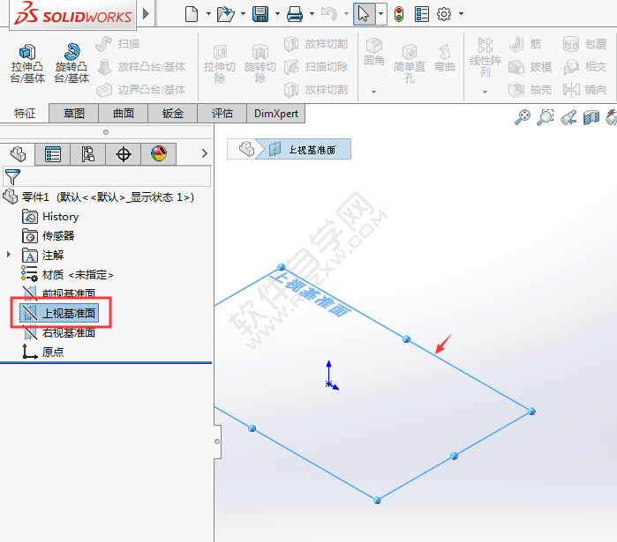Image resolution: width=617 pixels, height=542 pixels.
Task: Open dropdown arrow next to Print
Action: click(x=312, y=14)
